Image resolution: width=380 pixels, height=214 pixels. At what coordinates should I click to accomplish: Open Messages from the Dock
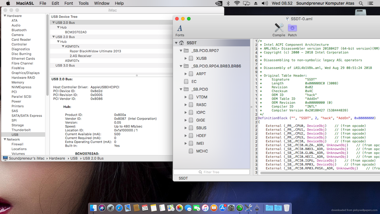[188, 208]
